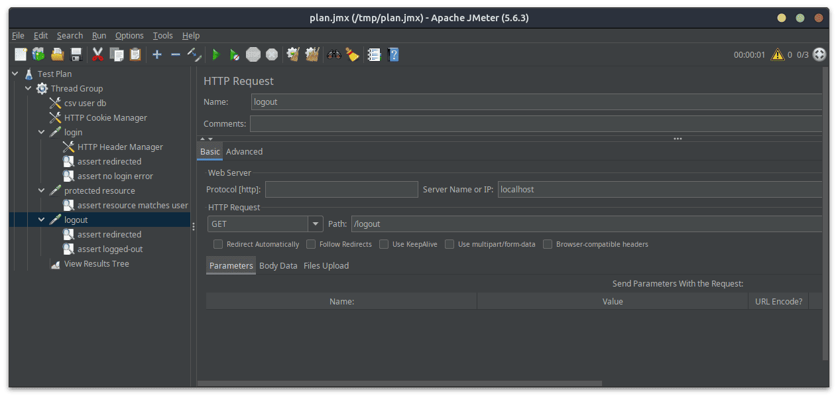Open the HTTP method GET dropdown
Viewport: 838px width, 398px height.
pyautogui.click(x=316, y=224)
